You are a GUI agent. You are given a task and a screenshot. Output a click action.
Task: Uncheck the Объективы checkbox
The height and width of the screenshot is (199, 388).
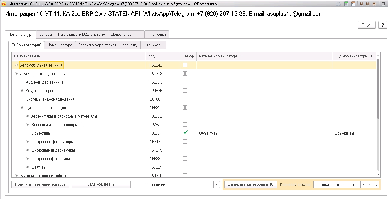tap(185, 133)
